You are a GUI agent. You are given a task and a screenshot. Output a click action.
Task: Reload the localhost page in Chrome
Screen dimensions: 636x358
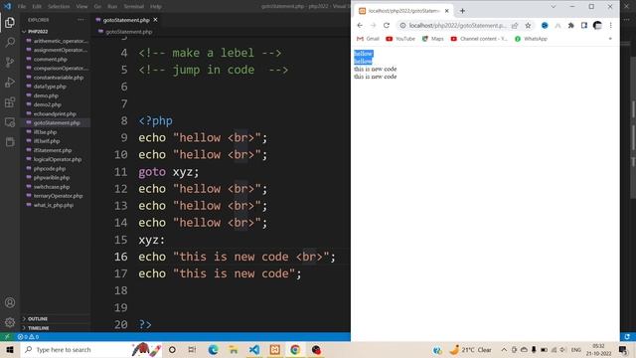click(x=387, y=25)
